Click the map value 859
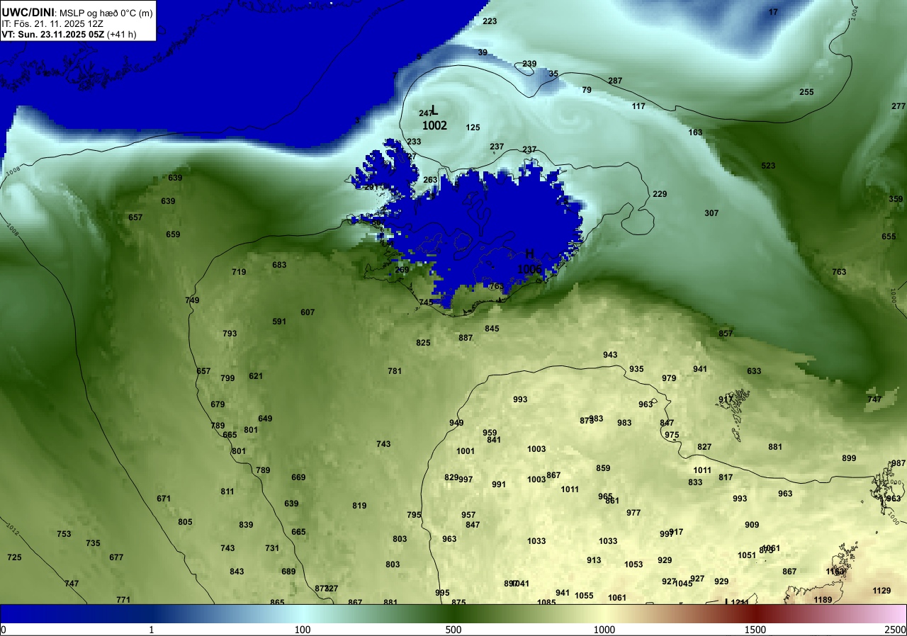 pyautogui.click(x=603, y=468)
